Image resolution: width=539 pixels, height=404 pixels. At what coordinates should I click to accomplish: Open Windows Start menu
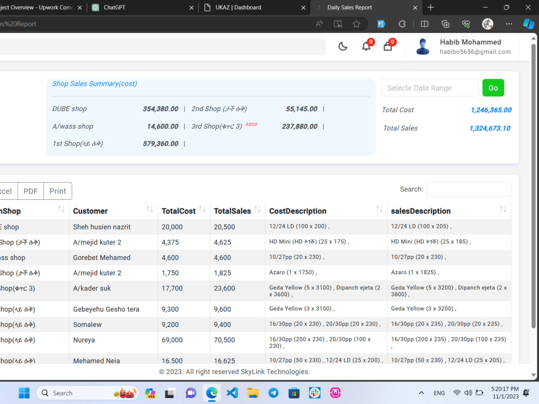24,393
